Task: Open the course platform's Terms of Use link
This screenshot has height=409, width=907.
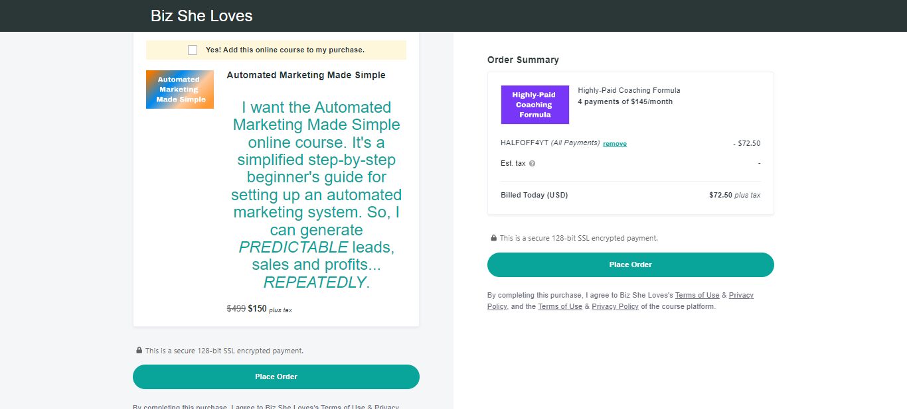Action: 560,306
